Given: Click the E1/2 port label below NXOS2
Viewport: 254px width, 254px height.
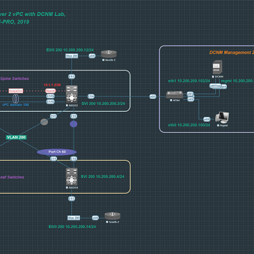Looking at the screenshot, I should (74, 116).
